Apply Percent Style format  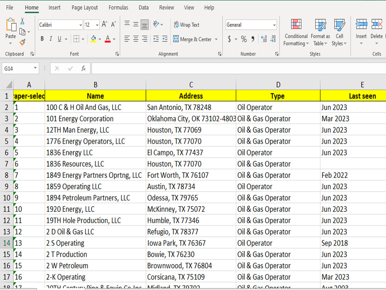point(244,39)
